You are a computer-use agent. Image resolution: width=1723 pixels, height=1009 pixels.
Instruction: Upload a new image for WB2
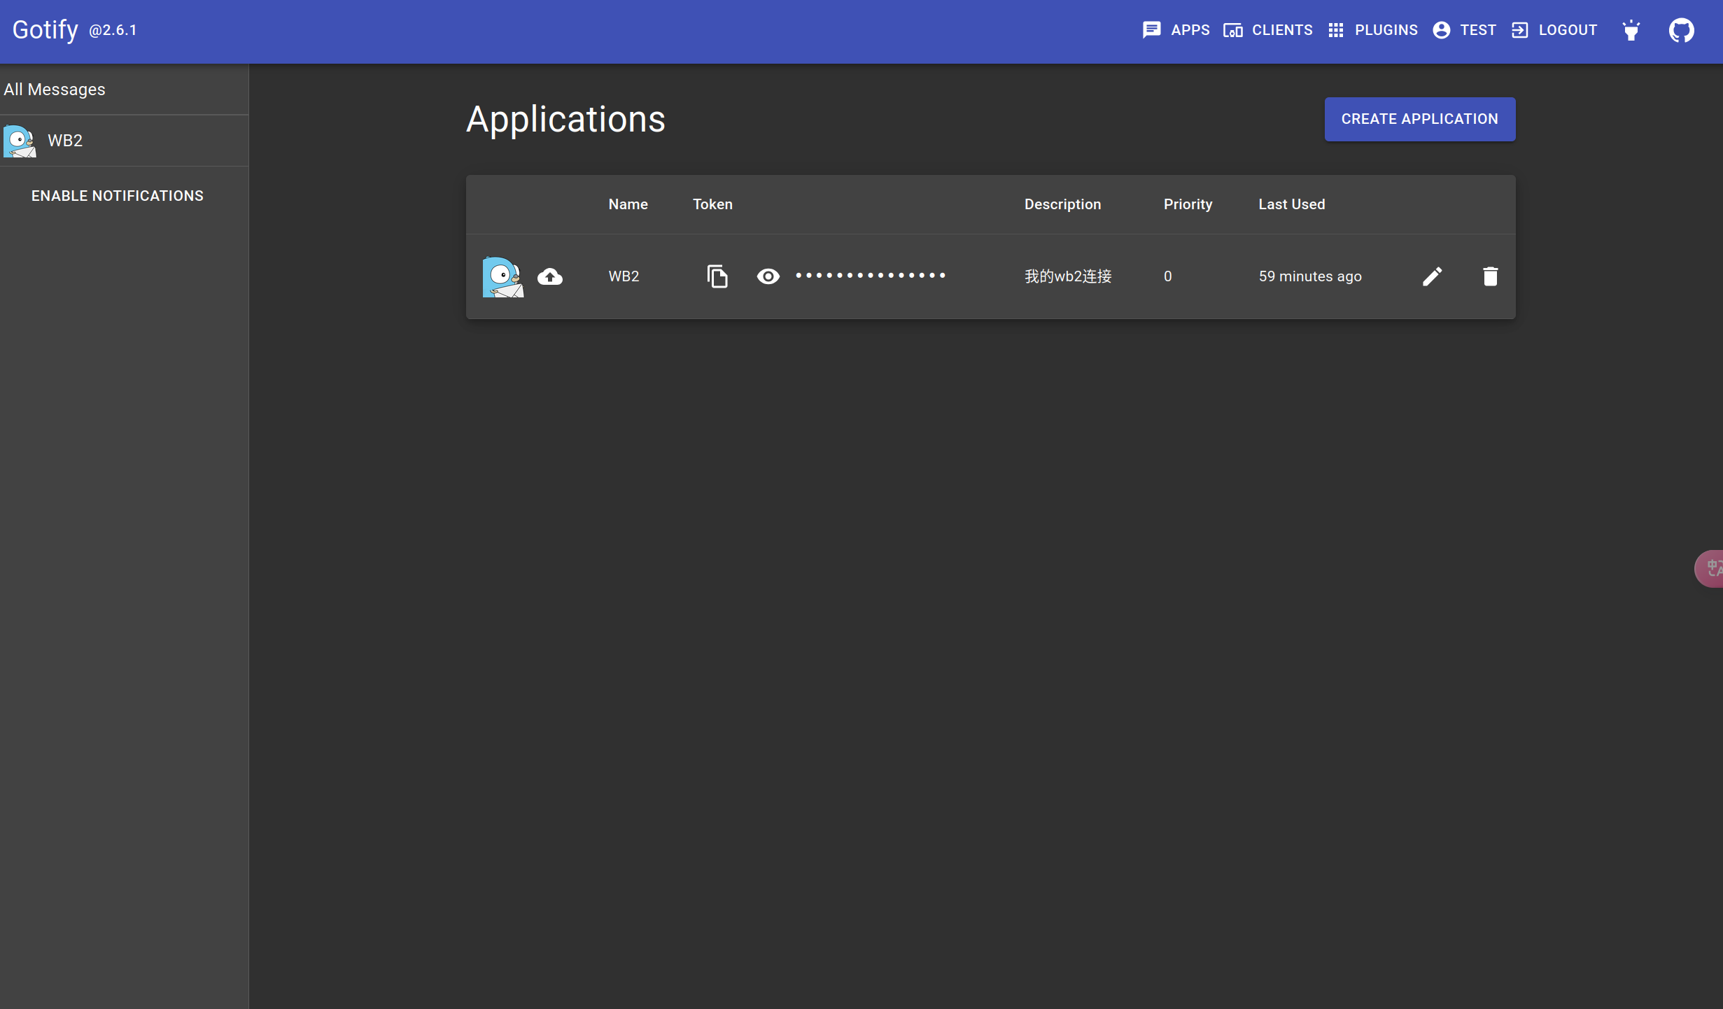tap(550, 276)
